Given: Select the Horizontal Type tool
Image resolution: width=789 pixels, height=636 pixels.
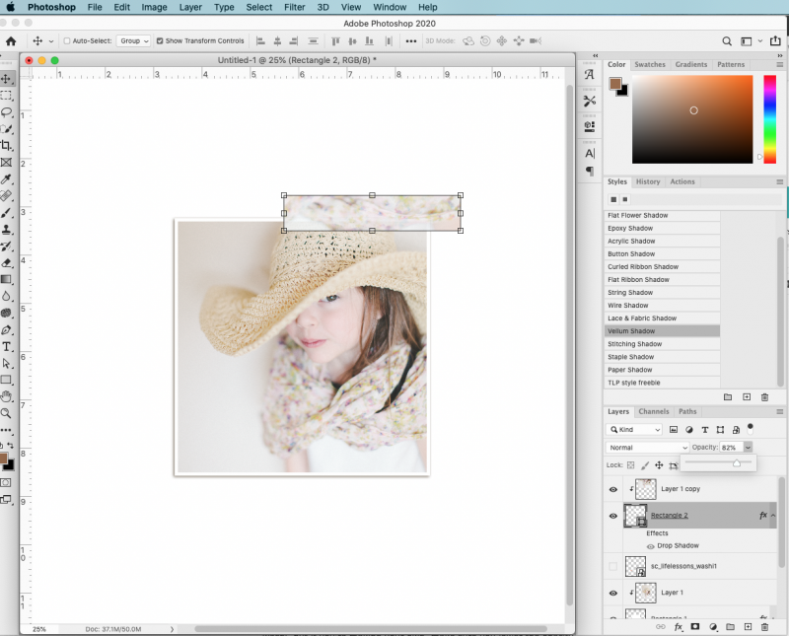Looking at the screenshot, I should pyautogui.click(x=7, y=347).
